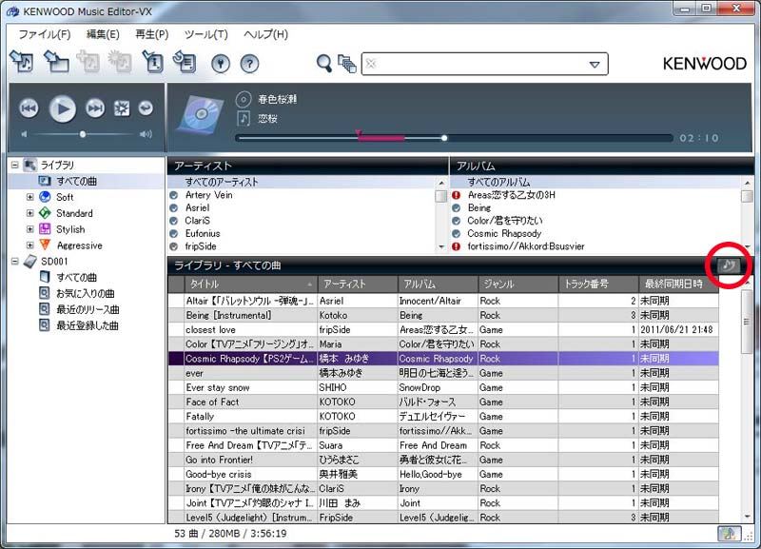This screenshot has height=549, width=761.
Task: Click the round icon beside Artery Vein
Action: coord(174,195)
